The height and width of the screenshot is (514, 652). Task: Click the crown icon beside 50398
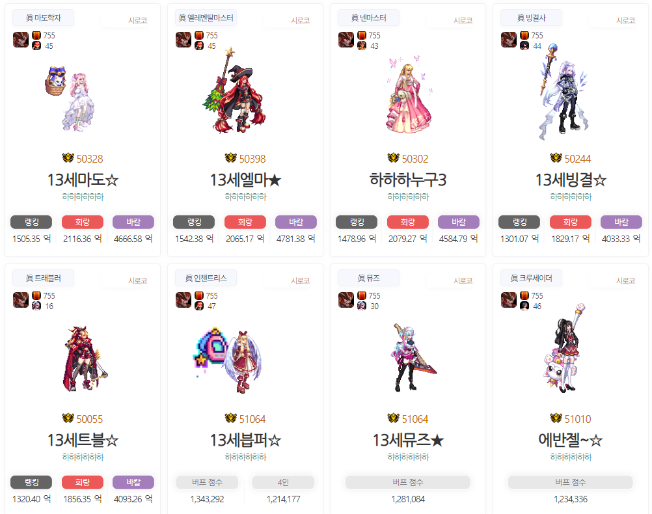[230, 158]
